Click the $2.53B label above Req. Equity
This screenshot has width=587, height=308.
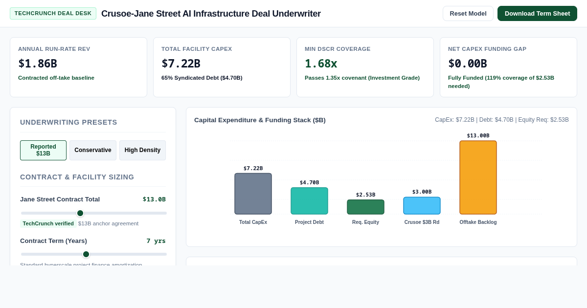(365, 195)
